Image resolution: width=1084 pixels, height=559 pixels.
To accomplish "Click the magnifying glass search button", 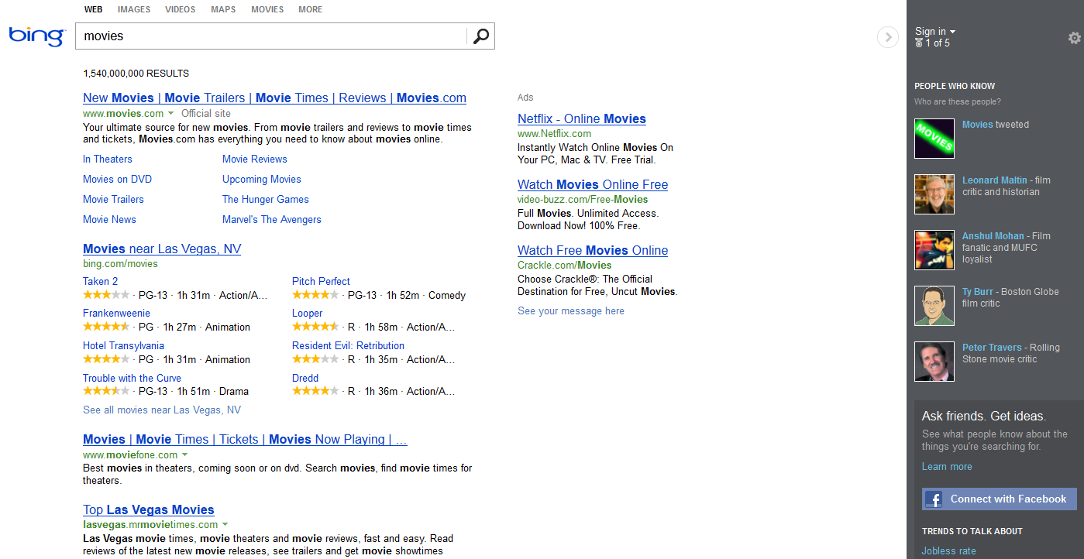I will (x=481, y=36).
